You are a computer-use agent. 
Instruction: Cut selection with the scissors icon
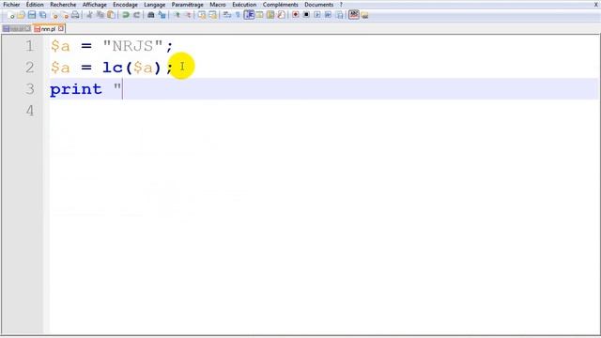(x=89, y=15)
